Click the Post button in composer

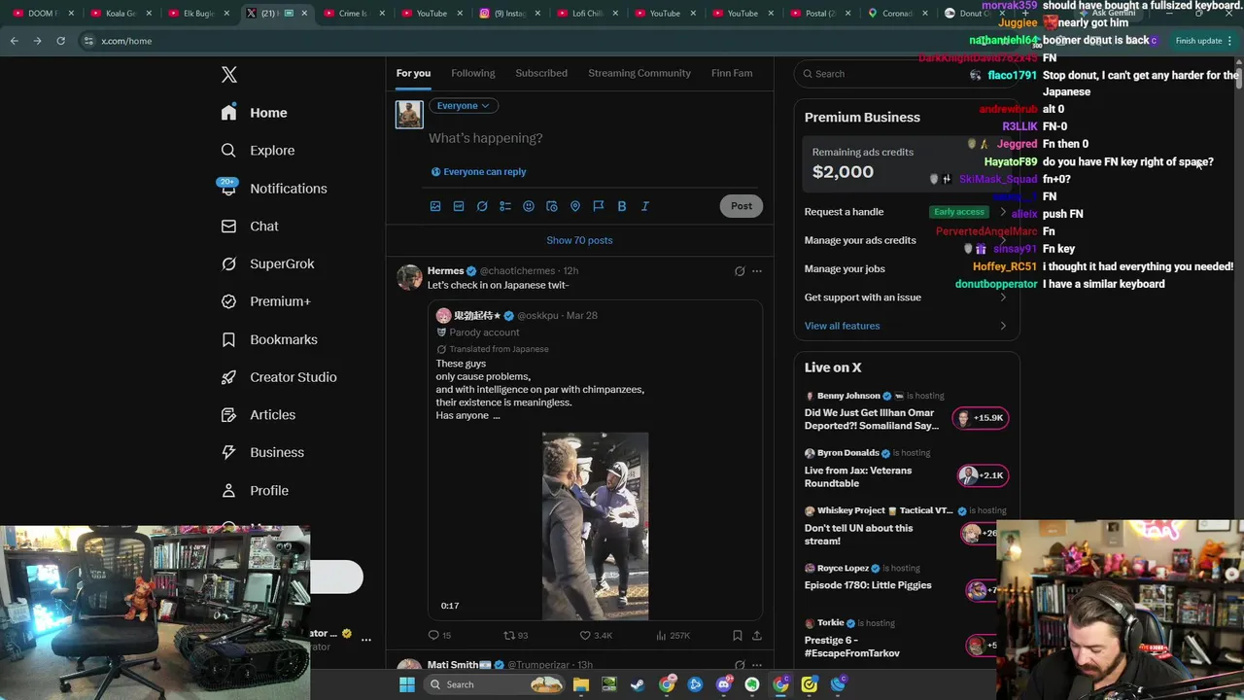pos(742,206)
